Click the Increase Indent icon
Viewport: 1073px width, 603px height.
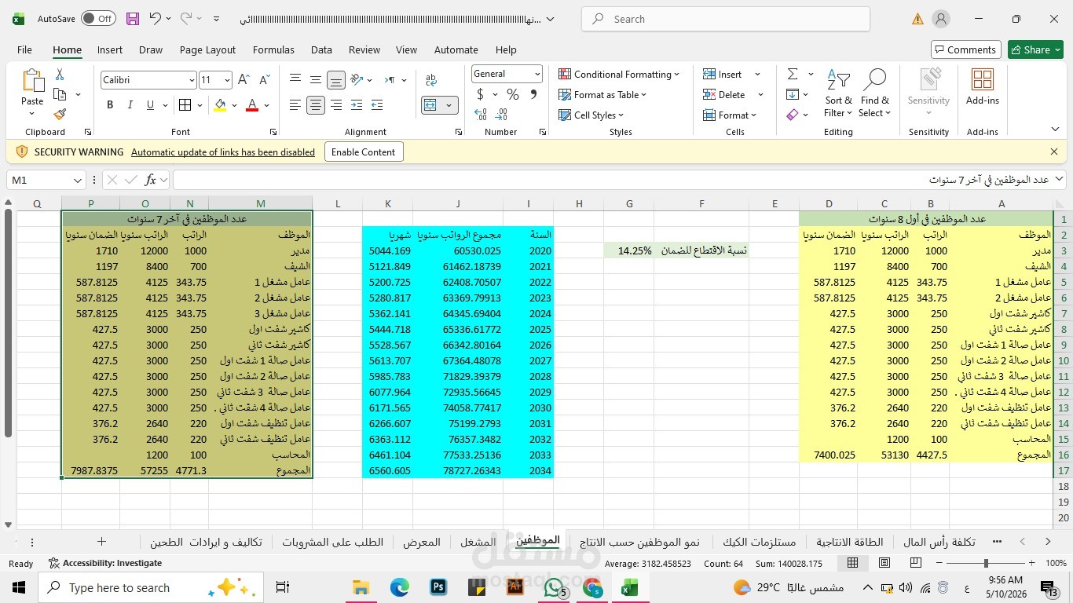pos(376,105)
